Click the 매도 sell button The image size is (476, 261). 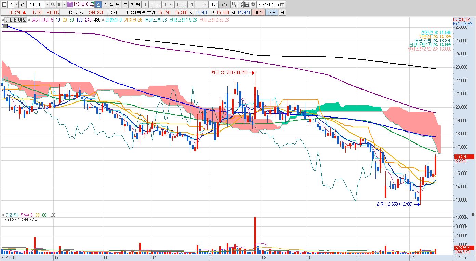pyautogui.click(x=271, y=12)
